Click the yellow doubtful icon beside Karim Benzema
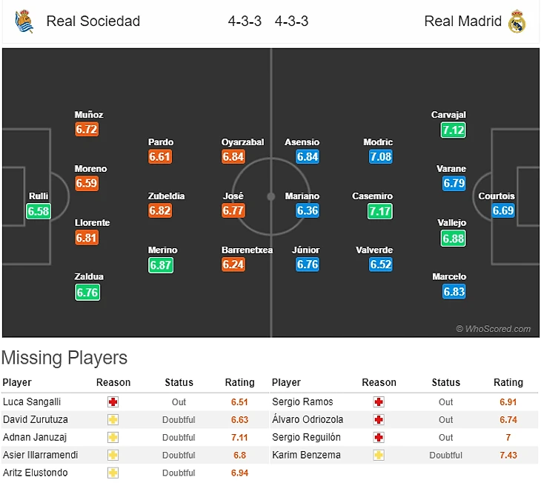Image resolution: width=541 pixels, height=483 pixels. [379, 455]
